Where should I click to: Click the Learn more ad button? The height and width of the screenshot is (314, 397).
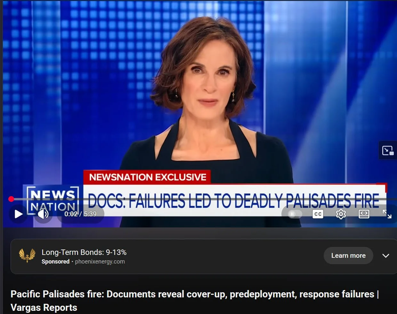(x=348, y=256)
